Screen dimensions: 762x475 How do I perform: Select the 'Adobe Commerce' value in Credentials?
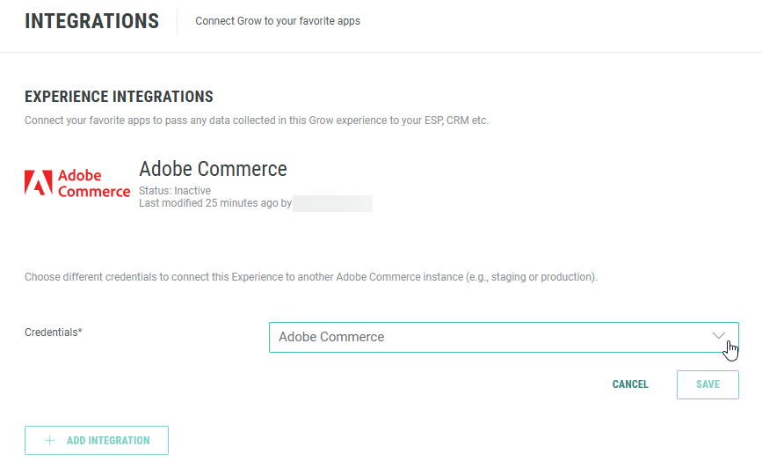(x=331, y=337)
